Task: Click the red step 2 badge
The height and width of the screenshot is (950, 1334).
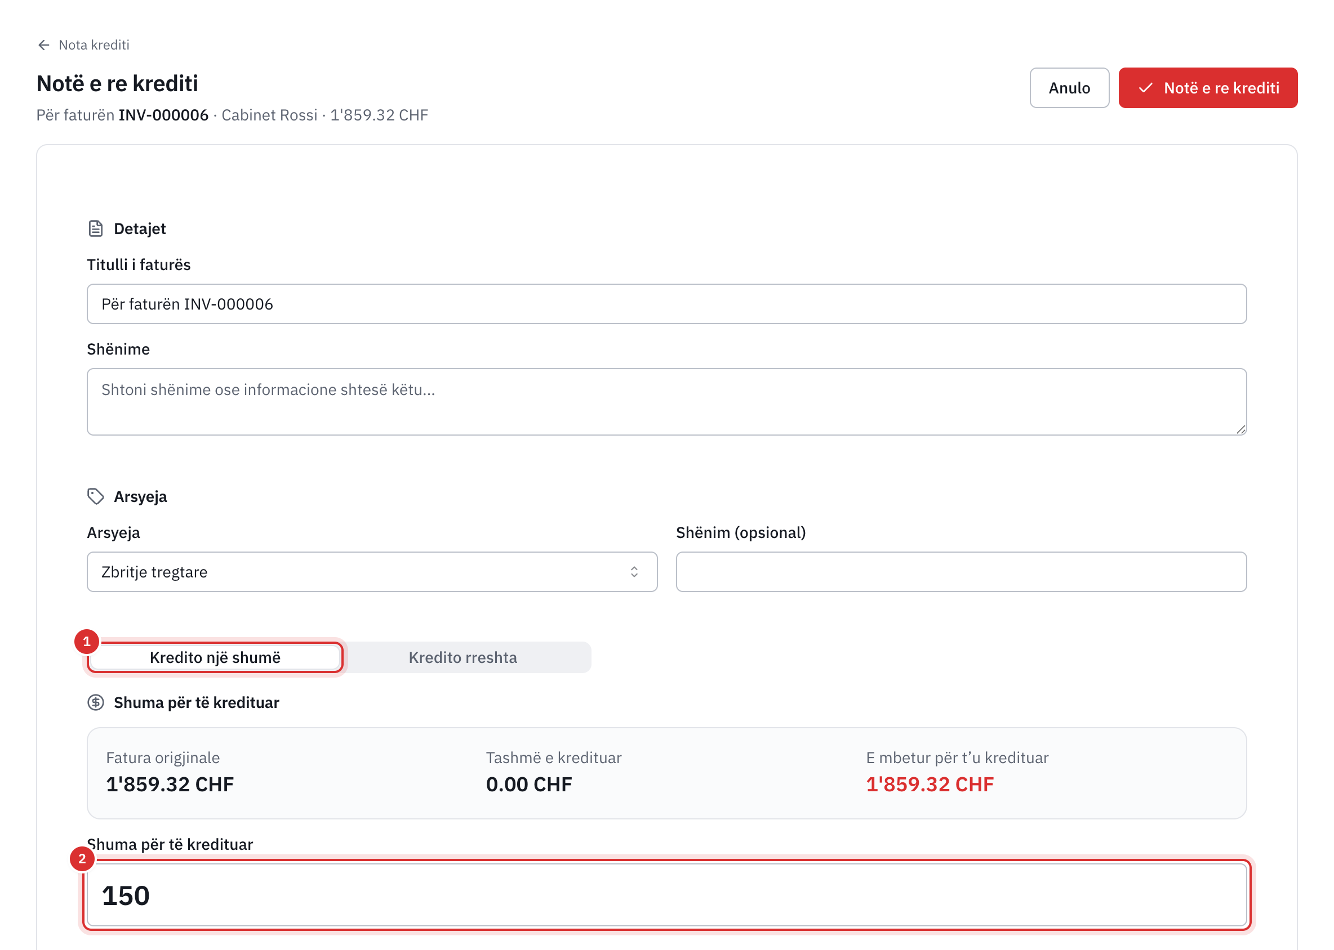Action: [82, 859]
